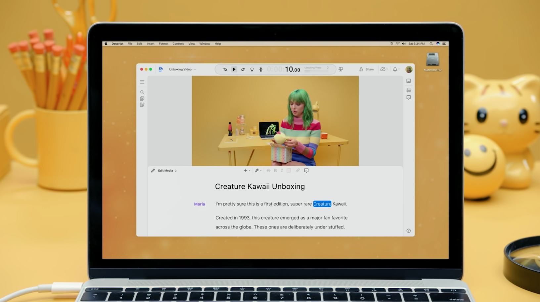540x302 pixels.
Task: Open Spotlight search in menu bar
Action: pos(431,44)
